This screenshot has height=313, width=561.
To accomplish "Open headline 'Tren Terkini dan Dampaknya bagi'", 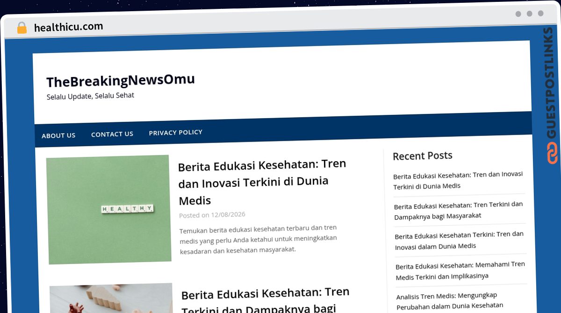I will pyautogui.click(x=266, y=301).
